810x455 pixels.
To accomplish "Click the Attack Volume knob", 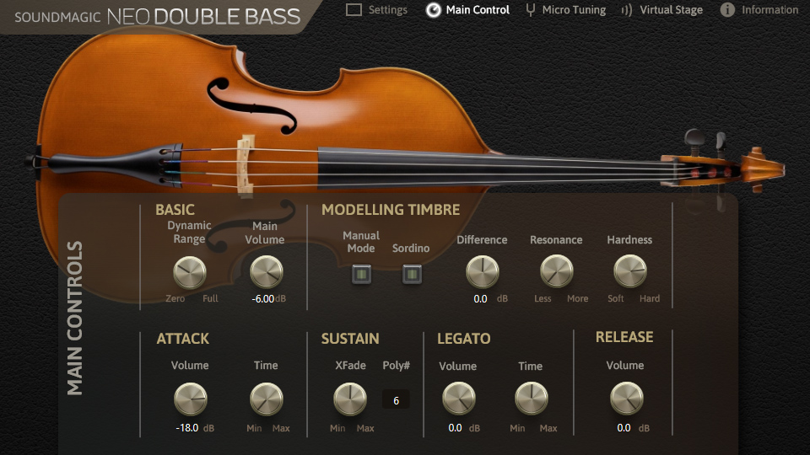I will (x=191, y=399).
